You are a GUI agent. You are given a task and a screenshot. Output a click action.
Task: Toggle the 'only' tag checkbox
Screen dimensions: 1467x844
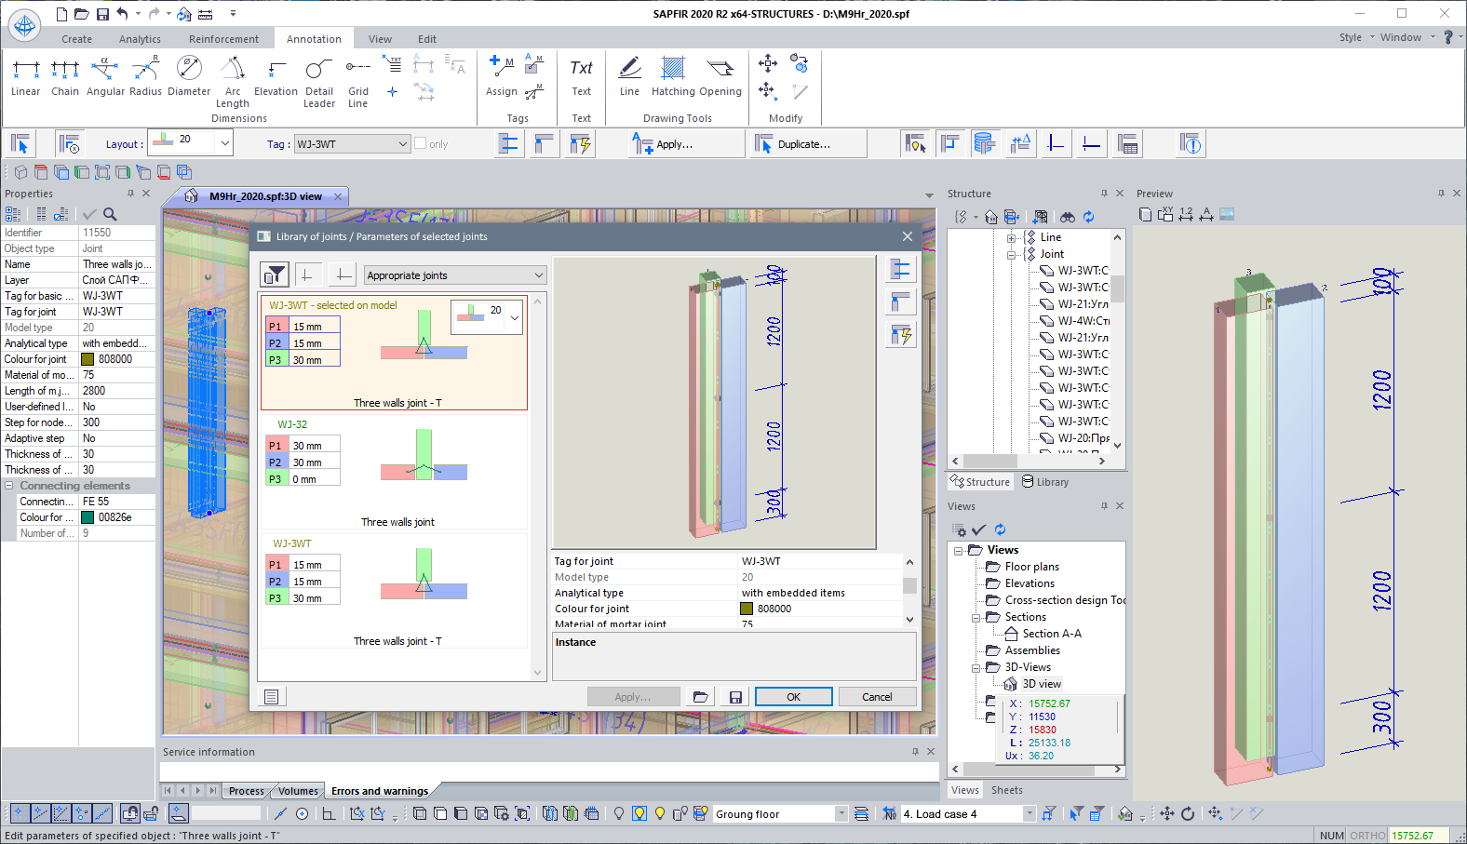coord(421,144)
